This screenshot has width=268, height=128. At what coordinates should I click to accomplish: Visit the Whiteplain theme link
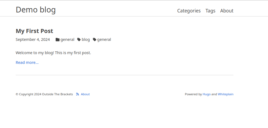pos(226,94)
